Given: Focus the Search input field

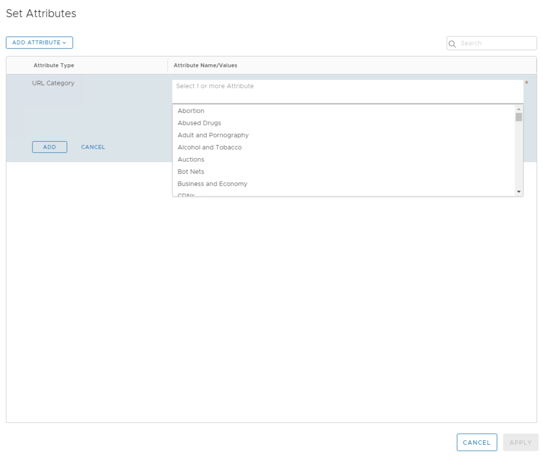Looking at the screenshot, I should pos(496,44).
